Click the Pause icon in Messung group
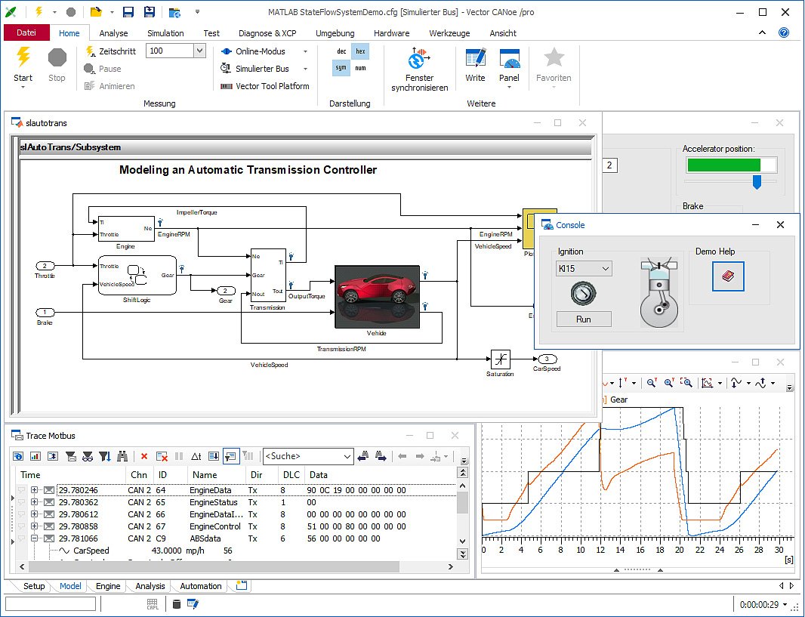805x617 pixels. [91, 69]
